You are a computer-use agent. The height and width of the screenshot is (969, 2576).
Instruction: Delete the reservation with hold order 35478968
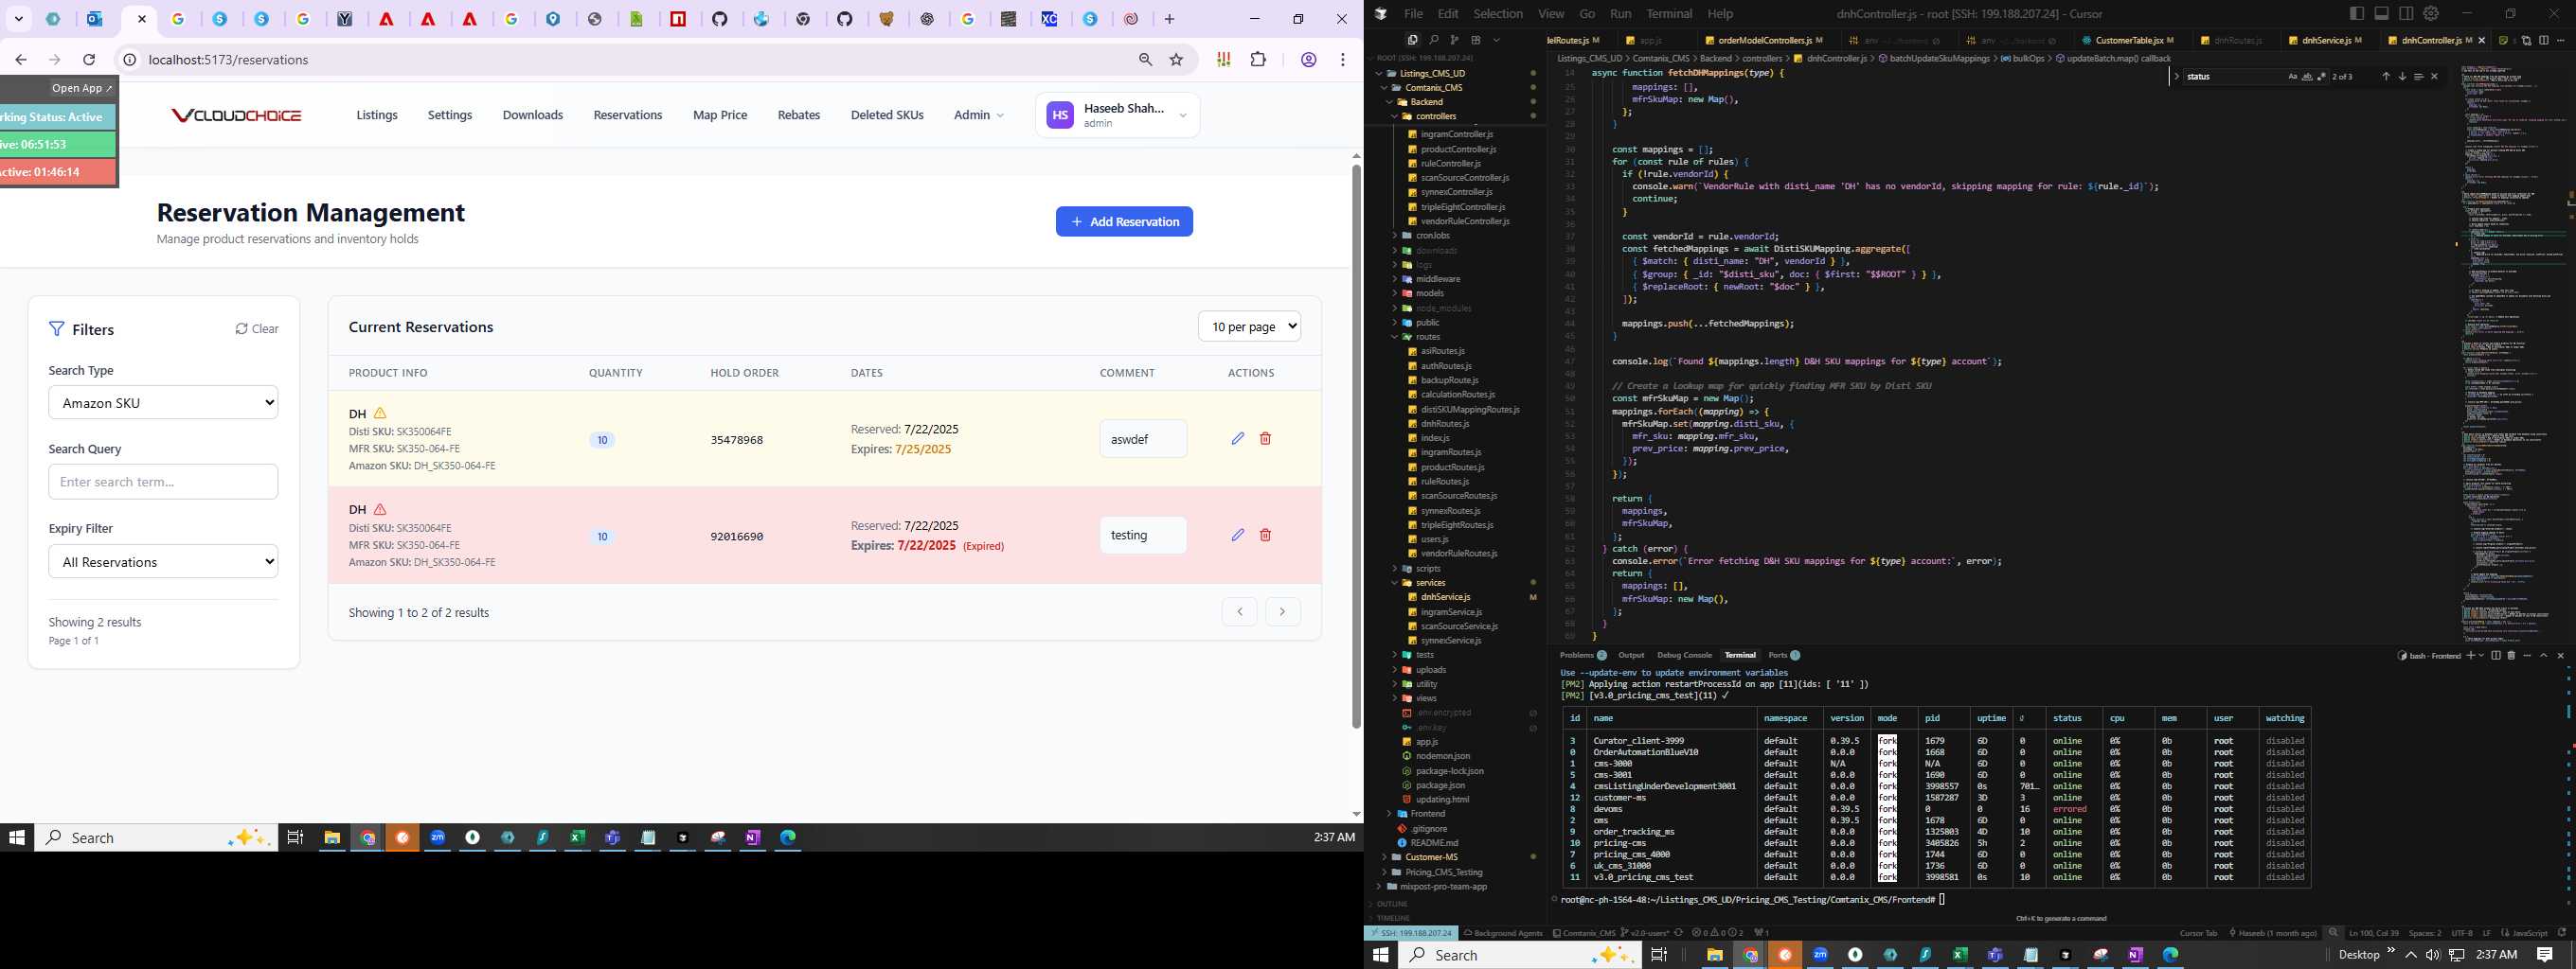pos(1265,438)
